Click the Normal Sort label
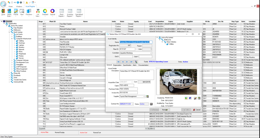 [97, 133]
